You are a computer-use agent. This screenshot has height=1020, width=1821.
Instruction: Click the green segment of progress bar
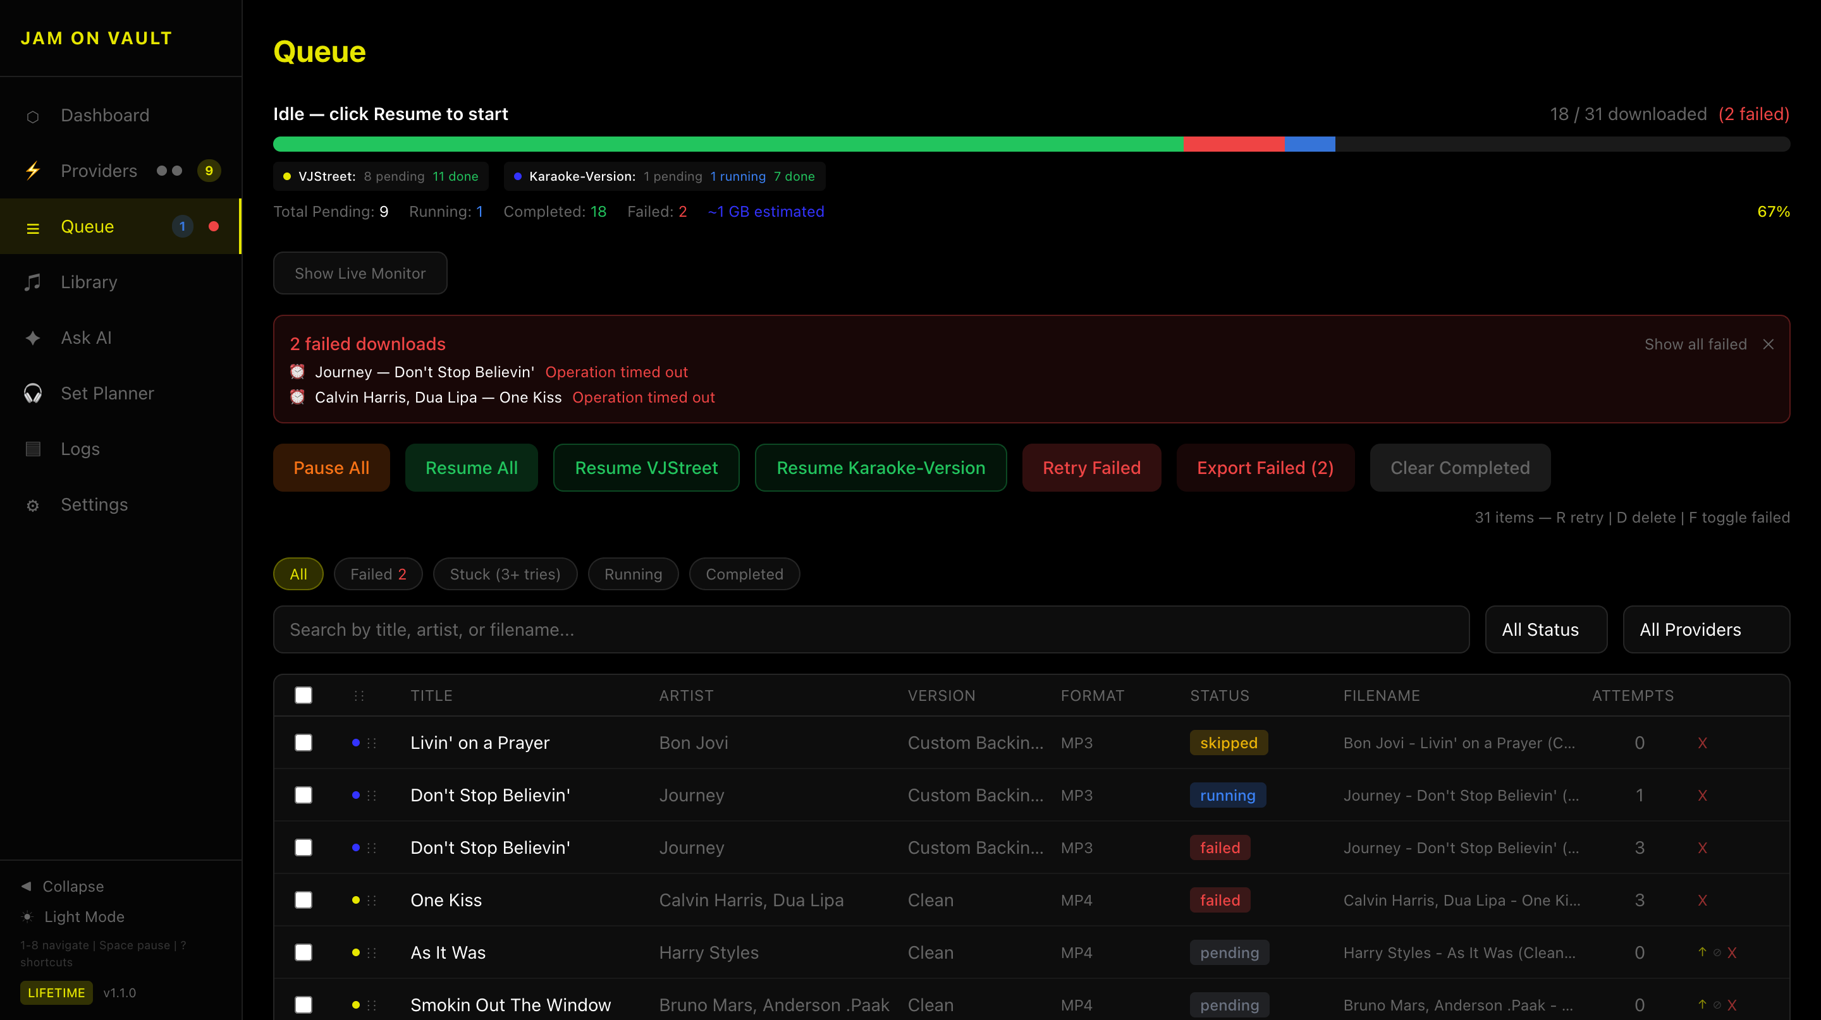pyautogui.click(x=728, y=144)
